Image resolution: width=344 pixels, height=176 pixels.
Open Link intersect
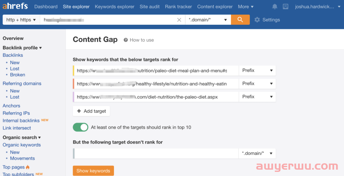coord(17,128)
